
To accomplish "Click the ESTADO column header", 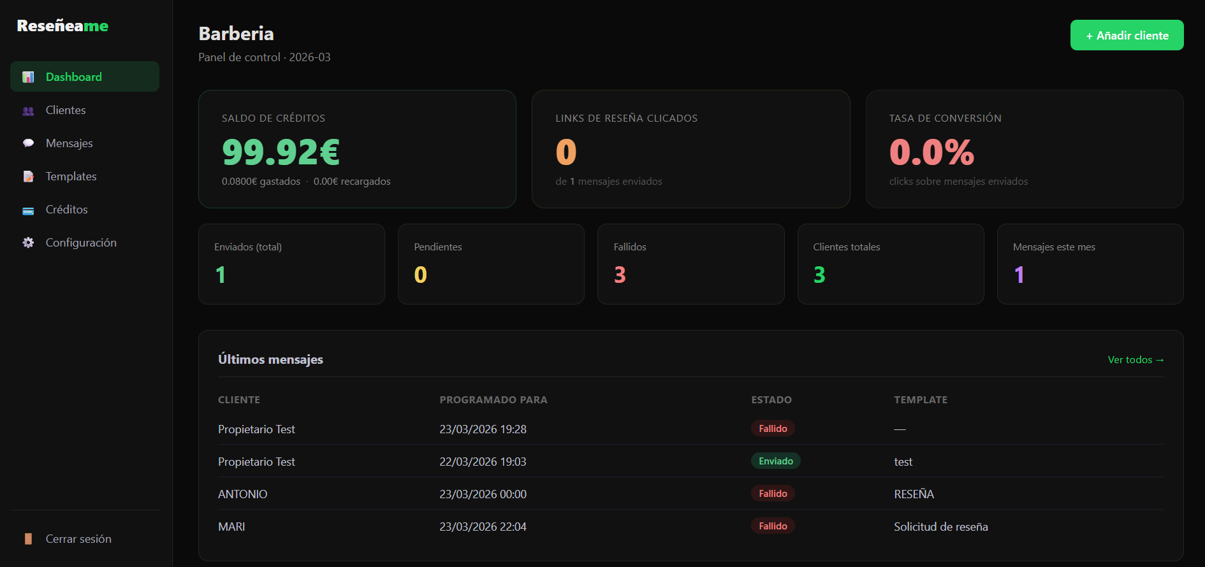I will tap(771, 400).
